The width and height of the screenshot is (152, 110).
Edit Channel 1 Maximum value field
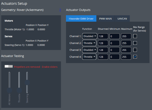126,36
